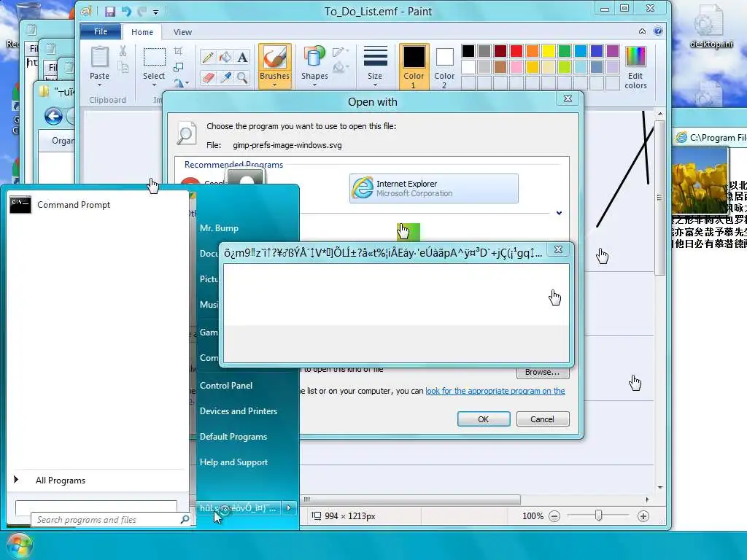The width and height of the screenshot is (747, 560).
Task: Open Help and Support from Start menu
Action: click(234, 462)
